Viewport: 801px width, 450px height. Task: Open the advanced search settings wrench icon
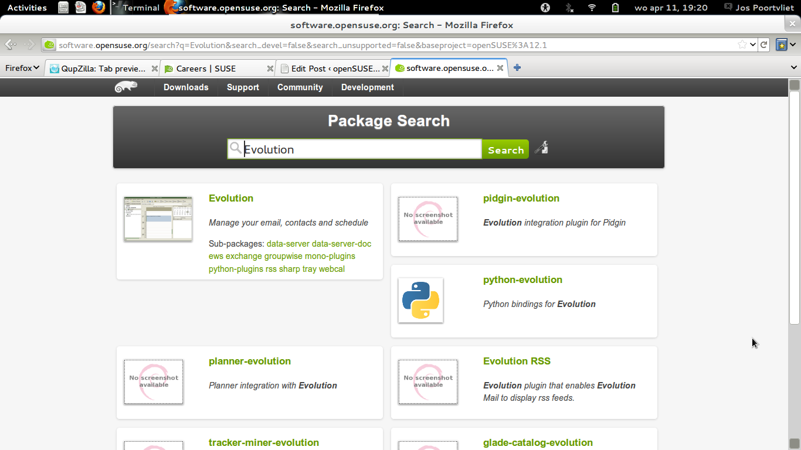point(541,148)
